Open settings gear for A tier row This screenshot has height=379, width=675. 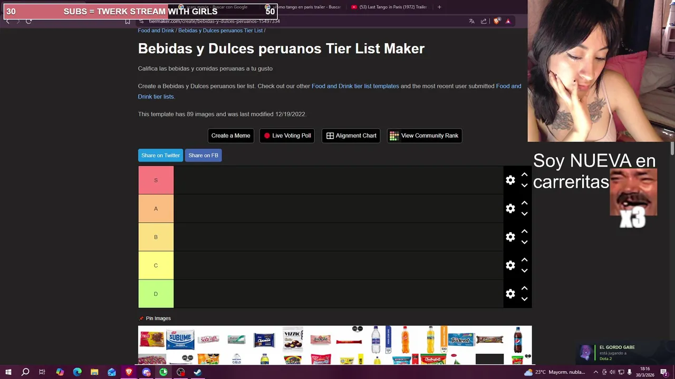click(x=510, y=208)
